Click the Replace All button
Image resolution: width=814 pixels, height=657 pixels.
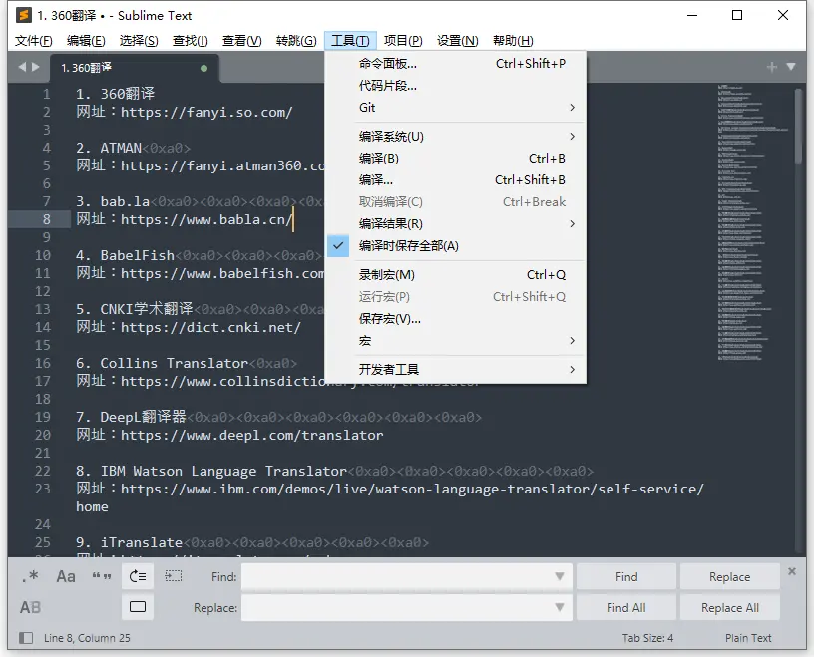click(730, 607)
